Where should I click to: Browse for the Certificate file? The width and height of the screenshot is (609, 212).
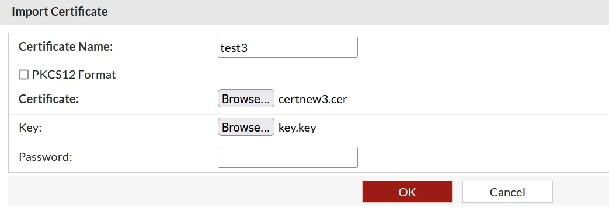tap(246, 99)
